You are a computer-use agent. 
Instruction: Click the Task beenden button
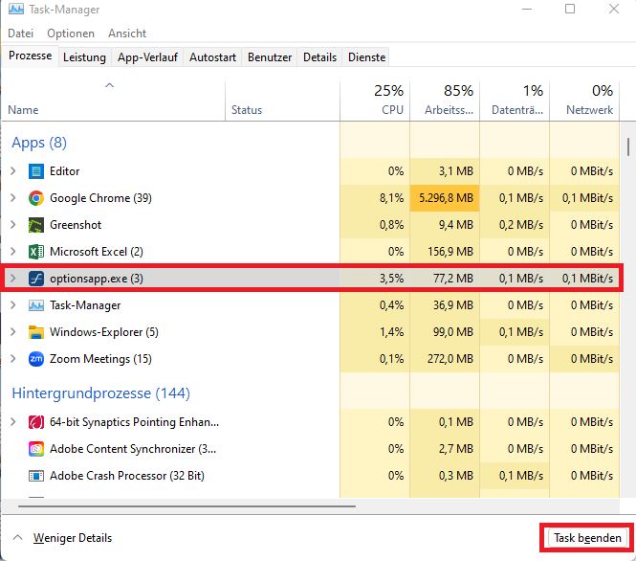587,538
